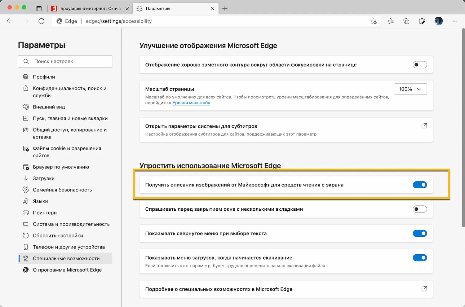Viewport: 465px width, 307px height.
Task: Select Загрузки in the settings sidebar
Action: (44, 178)
